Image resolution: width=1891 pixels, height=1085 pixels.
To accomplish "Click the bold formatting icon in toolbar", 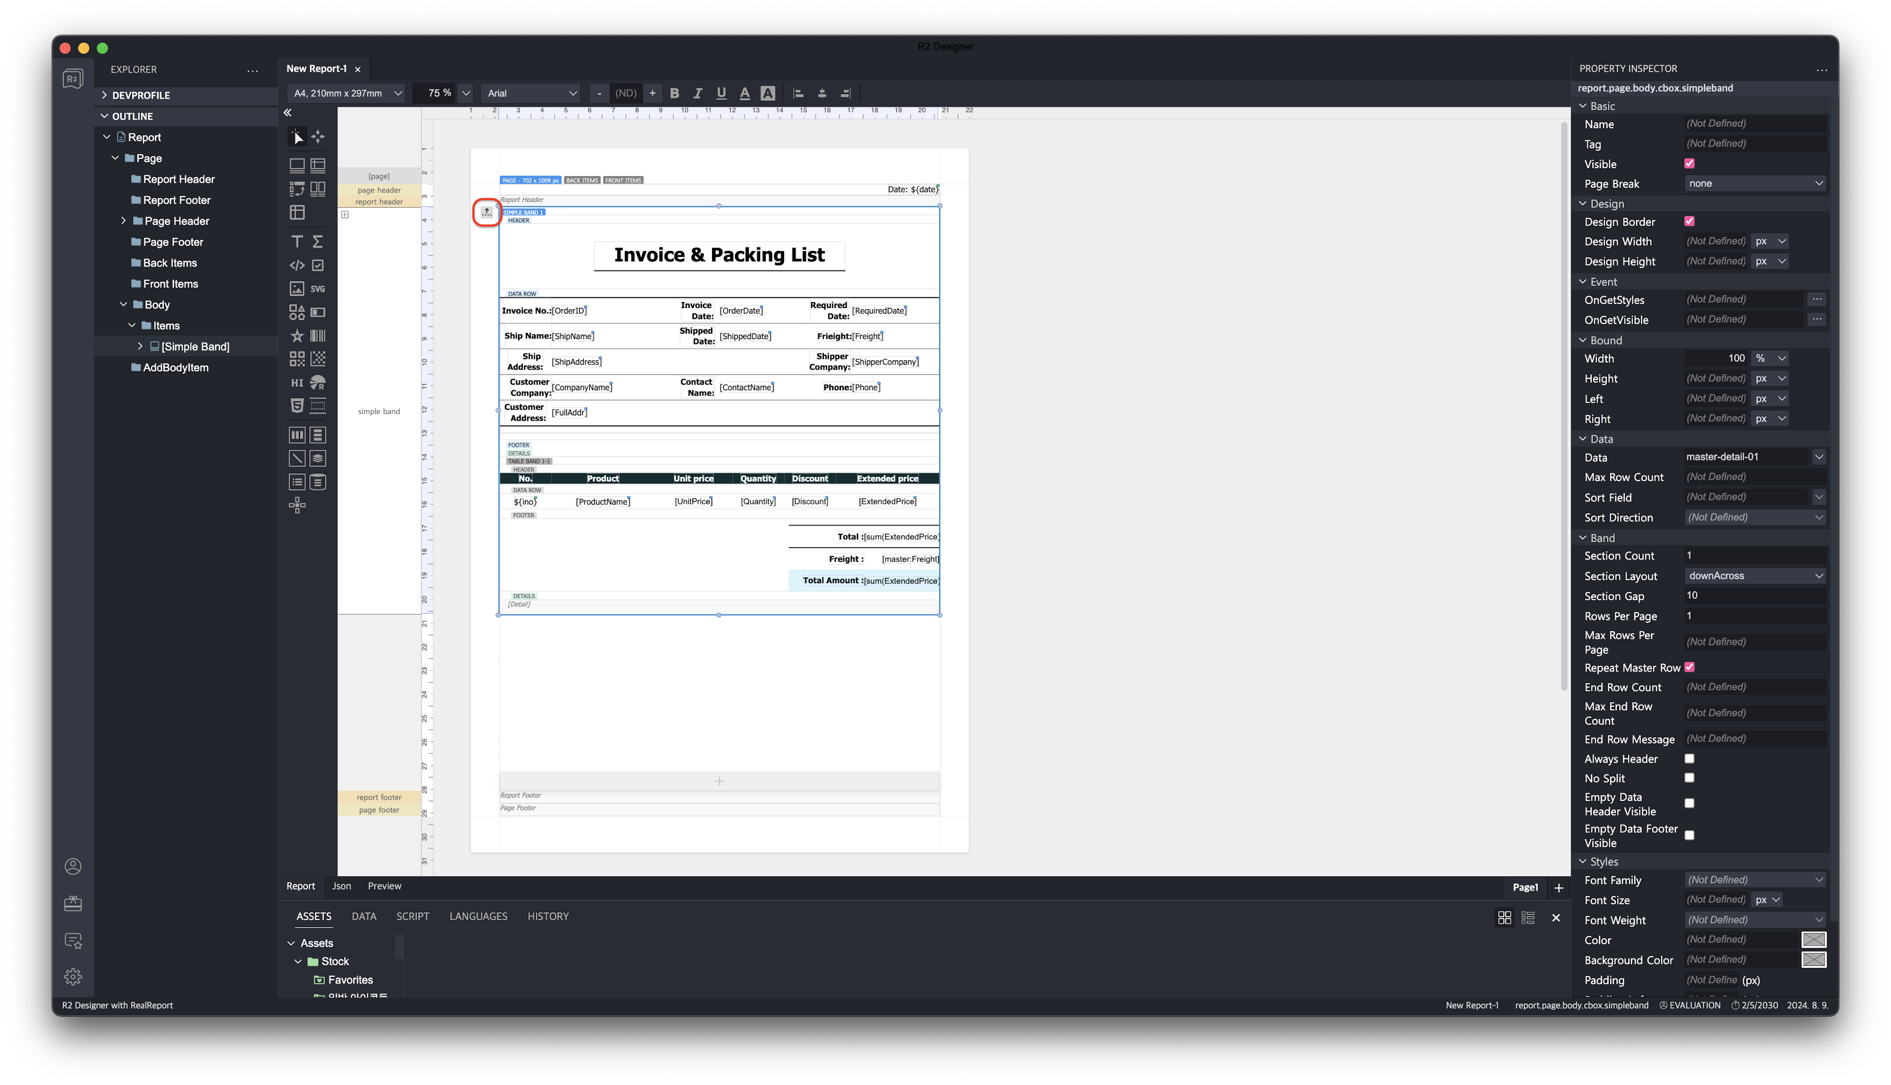I will pyautogui.click(x=674, y=92).
